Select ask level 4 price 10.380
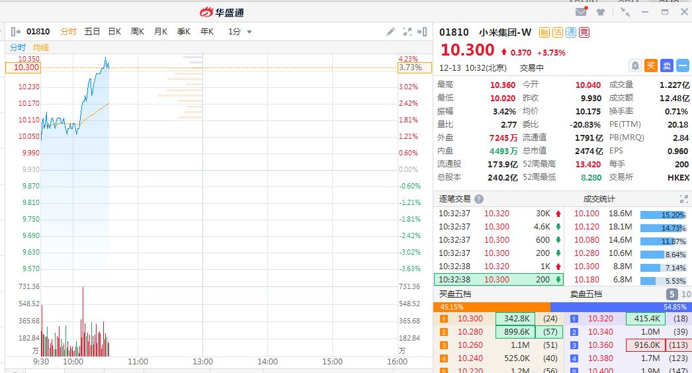692x373 pixels. point(600,358)
